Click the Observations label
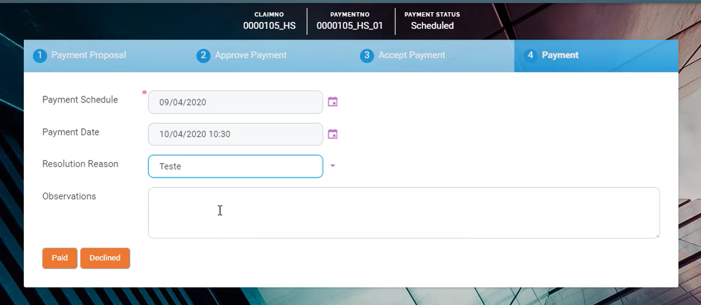The height and width of the screenshot is (305, 701). pos(69,196)
